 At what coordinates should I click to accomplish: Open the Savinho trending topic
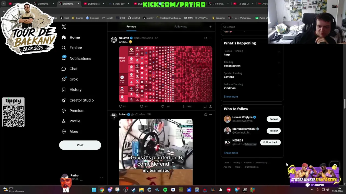click(x=229, y=77)
